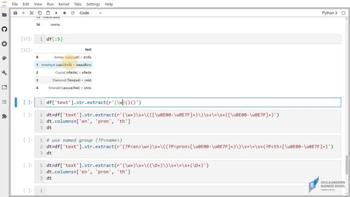Cut the selected cell
This screenshot has height=197, width=350.
pos(32,13)
